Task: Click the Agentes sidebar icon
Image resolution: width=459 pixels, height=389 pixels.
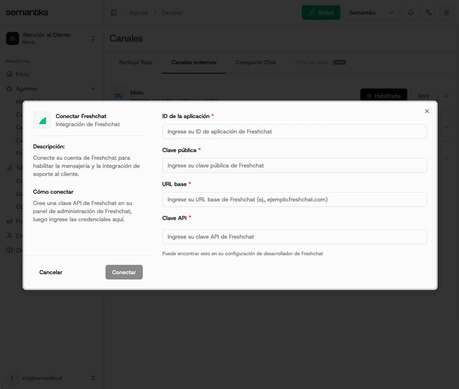Action: [9, 89]
